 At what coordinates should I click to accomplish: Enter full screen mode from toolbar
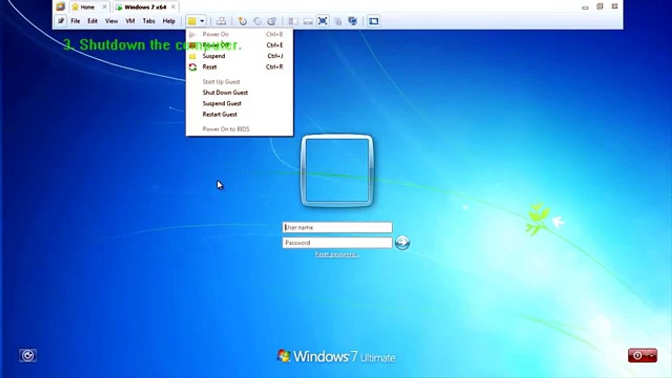coord(323,21)
